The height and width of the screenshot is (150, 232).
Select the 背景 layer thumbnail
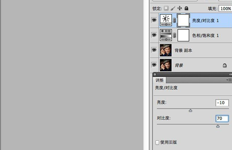166,65
